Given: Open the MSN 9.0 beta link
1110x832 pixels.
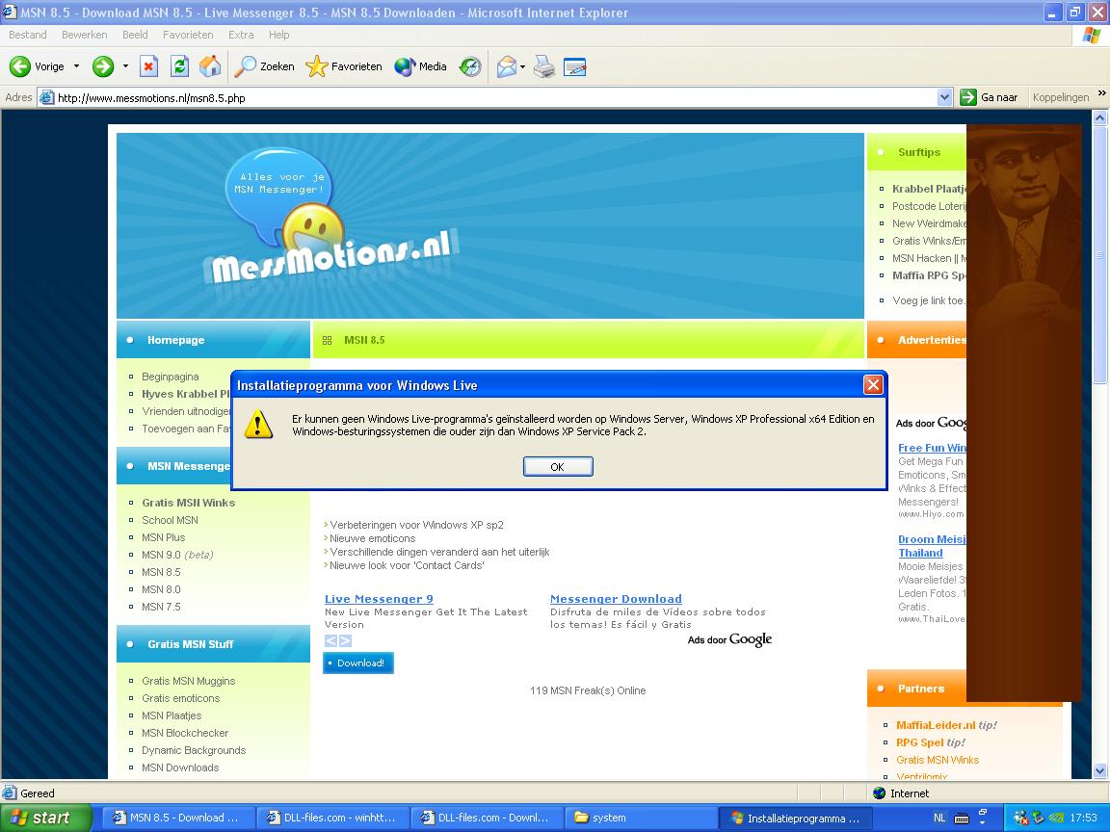Looking at the screenshot, I should click(177, 555).
